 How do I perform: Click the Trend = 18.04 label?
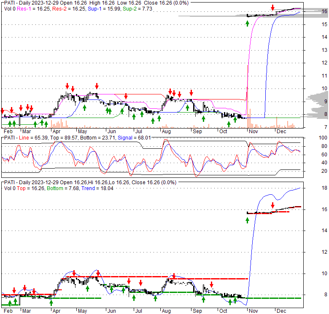point(97,188)
